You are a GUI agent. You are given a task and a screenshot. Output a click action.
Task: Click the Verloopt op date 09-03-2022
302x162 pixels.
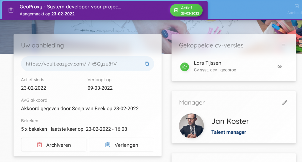100,88
